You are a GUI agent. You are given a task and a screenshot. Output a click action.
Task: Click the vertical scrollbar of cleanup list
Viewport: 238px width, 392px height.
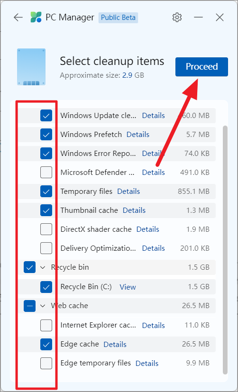coord(225,250)
